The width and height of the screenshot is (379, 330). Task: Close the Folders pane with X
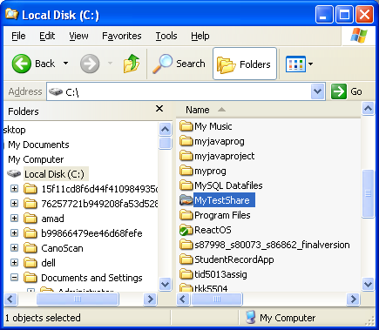click(159, 109)
